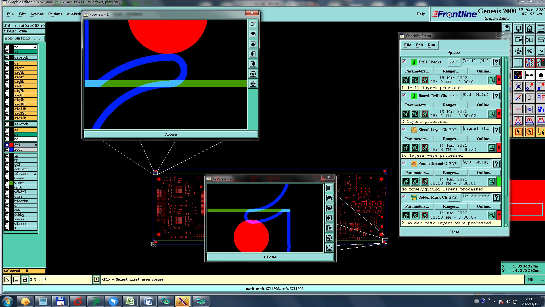The width and height of the screenshot is (545, 307).
Task: Click the Home view icon in toolbar
Action: [529, 28]
